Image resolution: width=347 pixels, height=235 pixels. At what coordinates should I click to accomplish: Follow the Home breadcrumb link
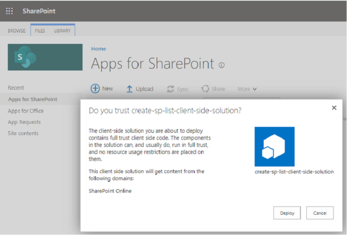point(98,49)
